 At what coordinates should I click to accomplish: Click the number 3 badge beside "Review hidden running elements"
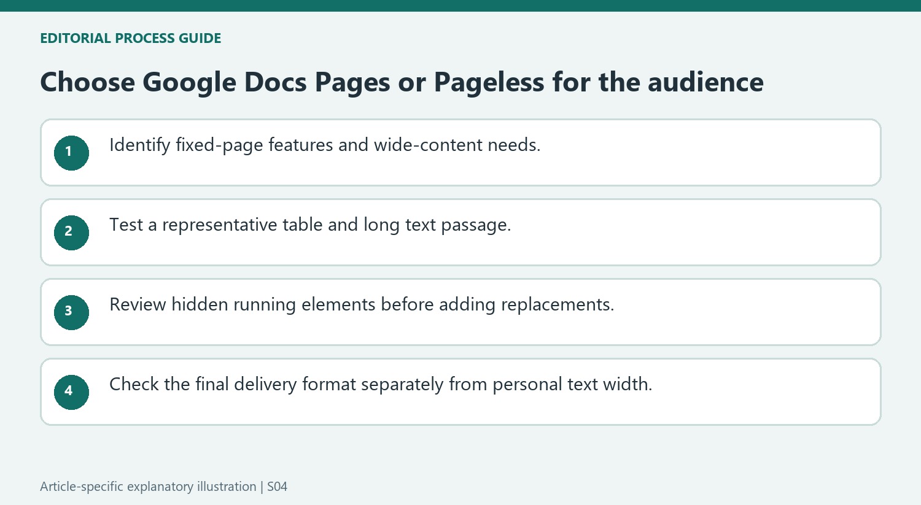71,312
